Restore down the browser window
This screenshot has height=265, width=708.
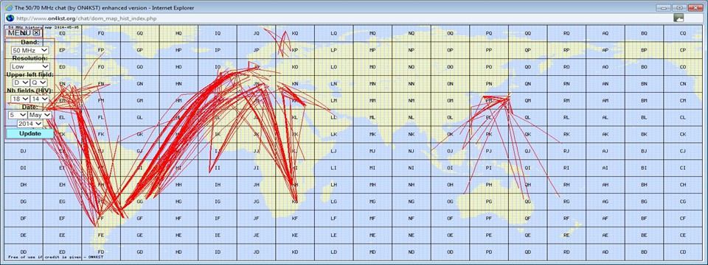tap(678, 7)
